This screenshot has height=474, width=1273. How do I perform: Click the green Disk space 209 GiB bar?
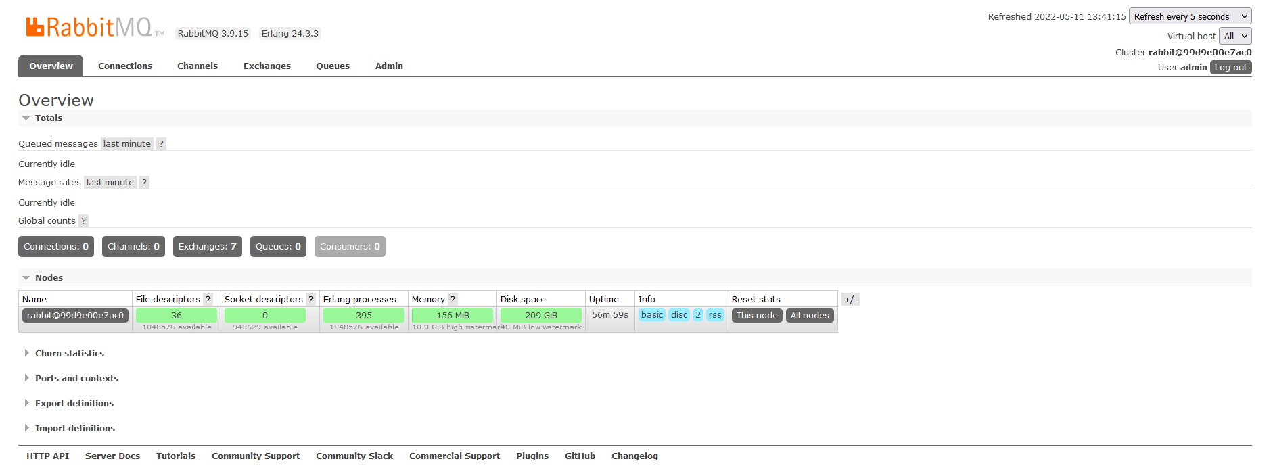(x=540, y=316)
